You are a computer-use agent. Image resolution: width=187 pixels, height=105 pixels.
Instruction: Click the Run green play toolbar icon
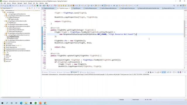pos(44,6)
